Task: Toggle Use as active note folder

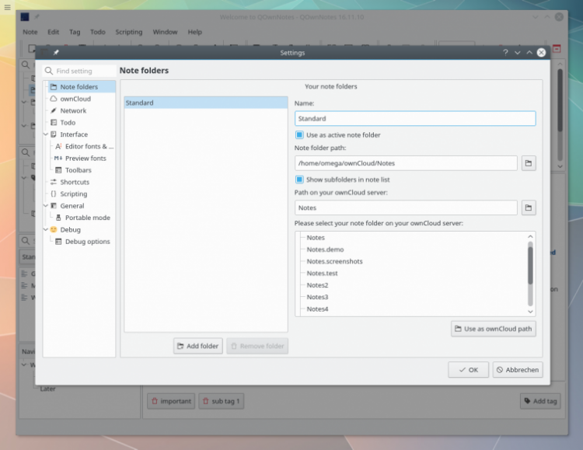Action: (x=299, y=135)
